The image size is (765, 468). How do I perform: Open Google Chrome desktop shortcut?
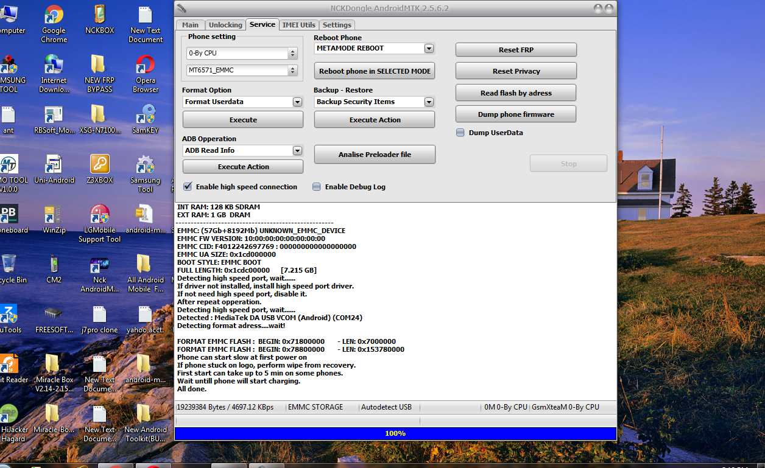[54, 24]
